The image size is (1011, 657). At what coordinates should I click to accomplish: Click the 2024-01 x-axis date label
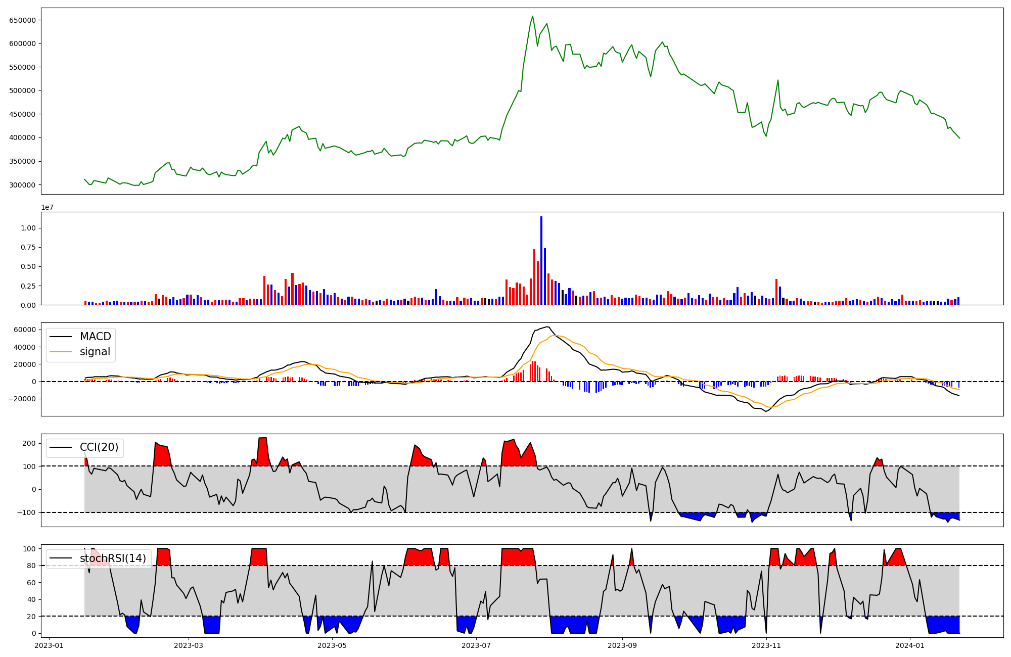click(910, 645)
